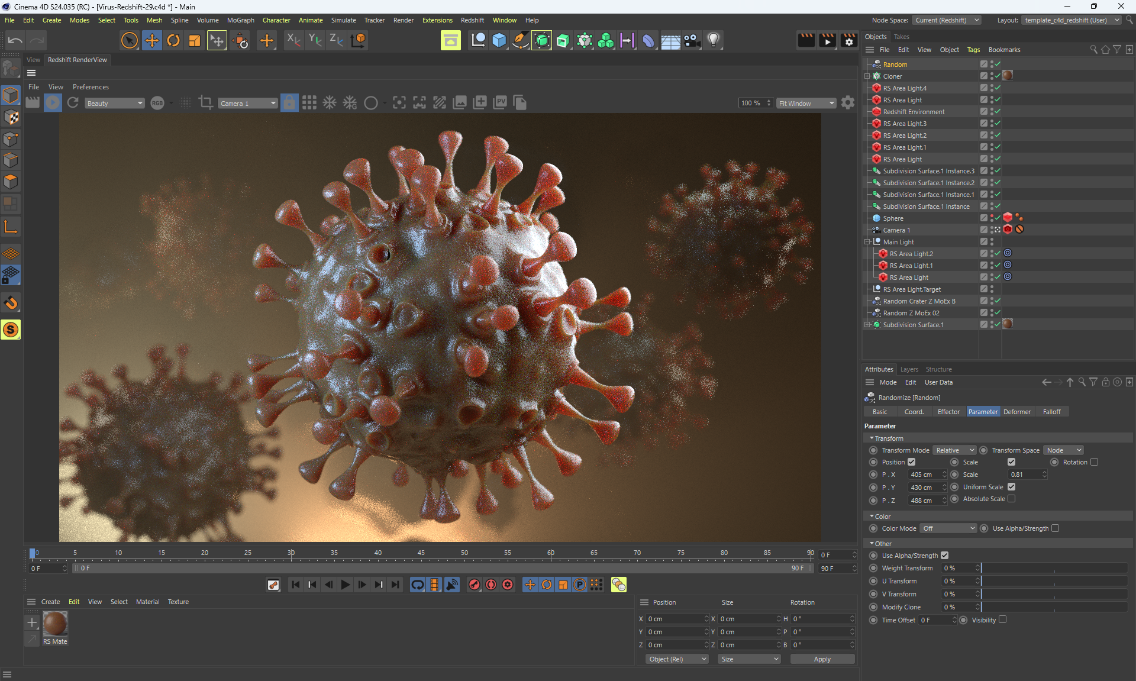The width and height of the screenshot is (1136, 681).
Task: Open the MoGraph menu
Action: coord(240,20)
